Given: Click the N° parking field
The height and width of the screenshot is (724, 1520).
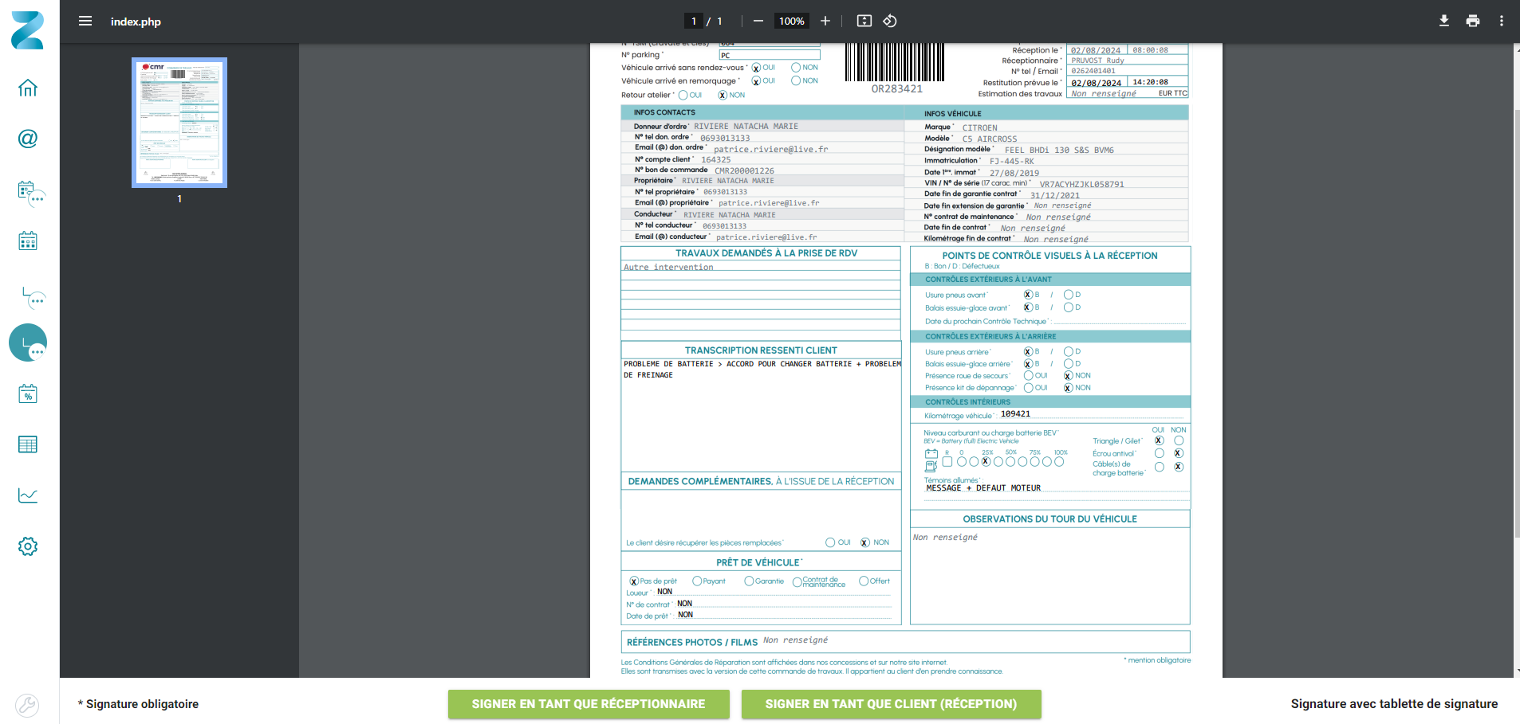Looking at the screenshot, I should point(770,55).
